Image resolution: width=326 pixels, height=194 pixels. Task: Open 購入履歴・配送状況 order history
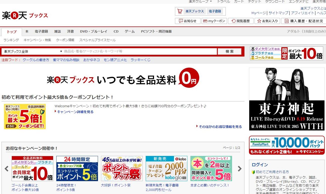304,21
